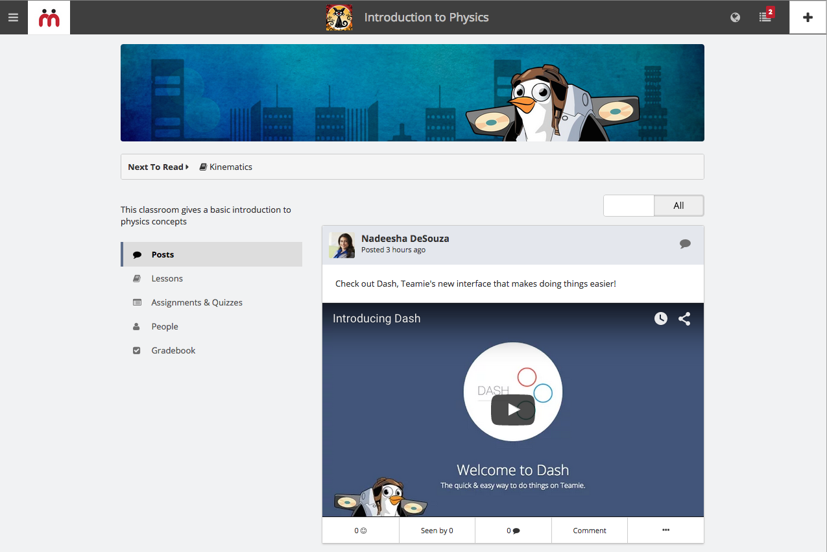Click the classroom description text

(x=206, y=215)
